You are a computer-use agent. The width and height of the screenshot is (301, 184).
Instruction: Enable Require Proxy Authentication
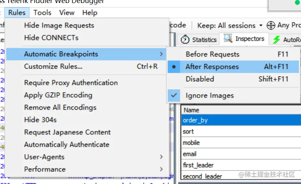pos(87,83)
